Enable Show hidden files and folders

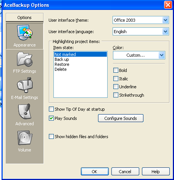click(51, 137)
